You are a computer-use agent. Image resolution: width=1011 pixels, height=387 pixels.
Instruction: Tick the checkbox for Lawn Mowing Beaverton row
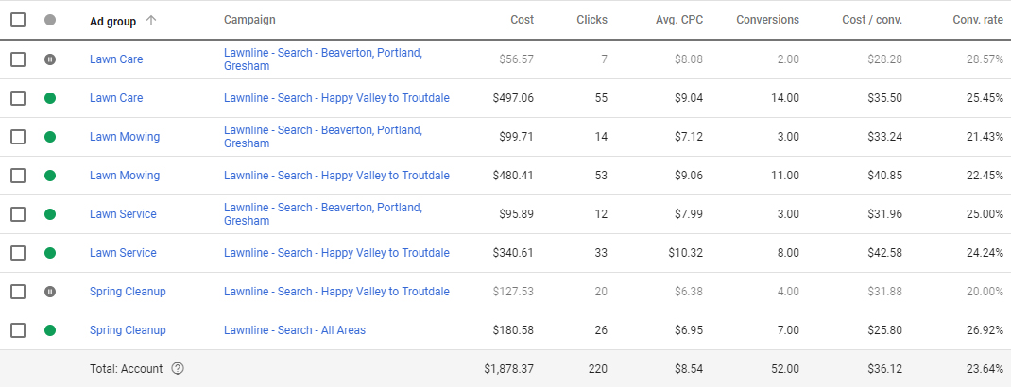(x=18, y=137)
